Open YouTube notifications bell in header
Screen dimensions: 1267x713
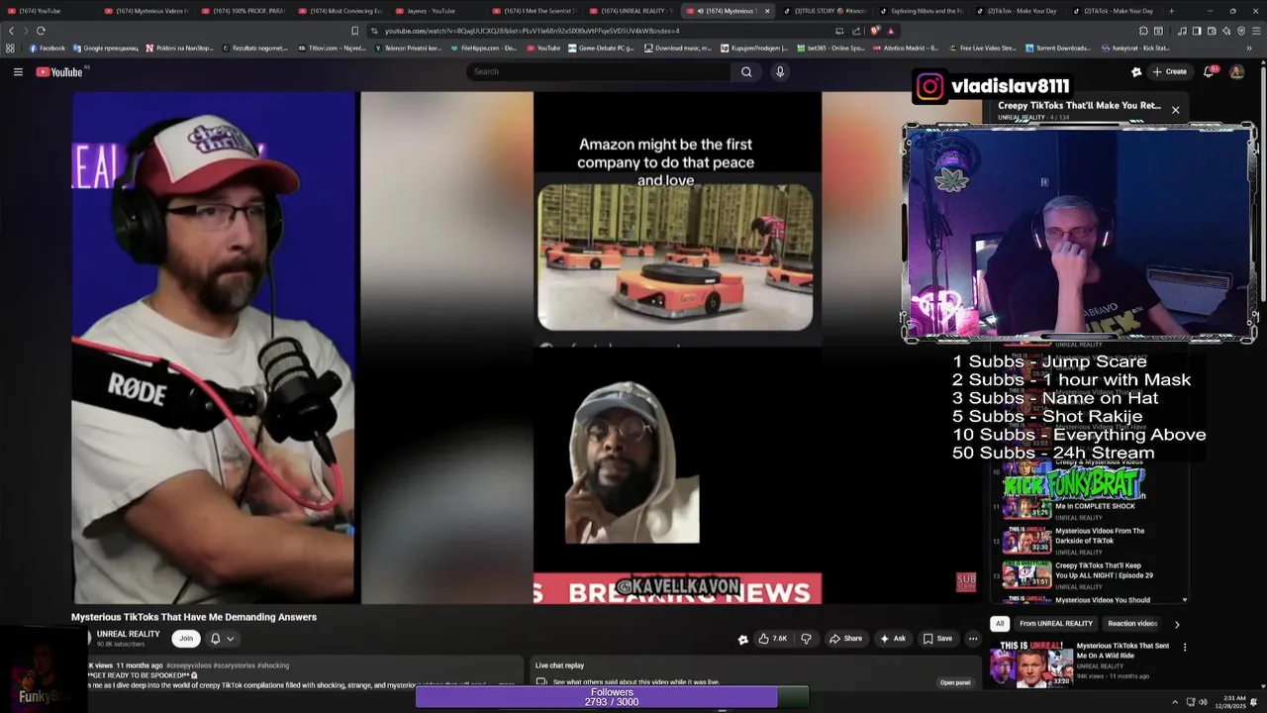pos(1209,71)
